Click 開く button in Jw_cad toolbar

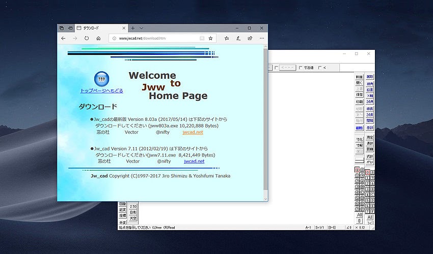359,83
